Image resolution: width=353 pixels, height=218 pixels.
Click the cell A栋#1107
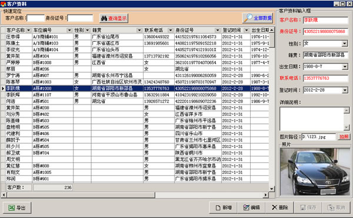coord(53,95)
